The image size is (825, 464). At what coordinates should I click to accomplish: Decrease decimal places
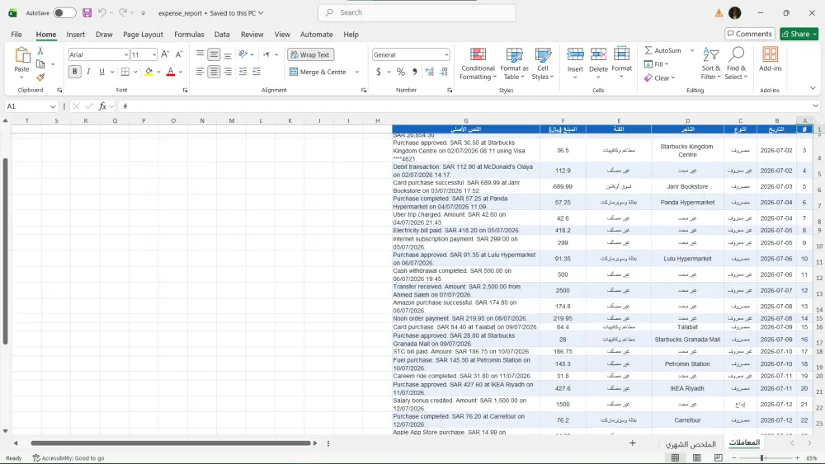point(444,72)
